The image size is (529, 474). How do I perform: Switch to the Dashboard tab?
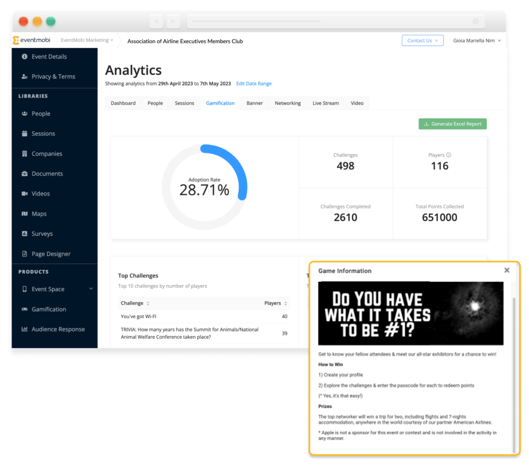tap(123, 103)
